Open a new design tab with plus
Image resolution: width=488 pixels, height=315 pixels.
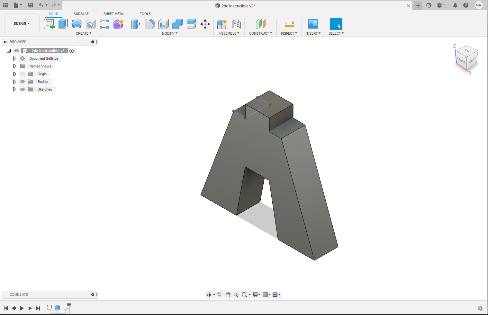pyautogui.click(x=418, y=5)
